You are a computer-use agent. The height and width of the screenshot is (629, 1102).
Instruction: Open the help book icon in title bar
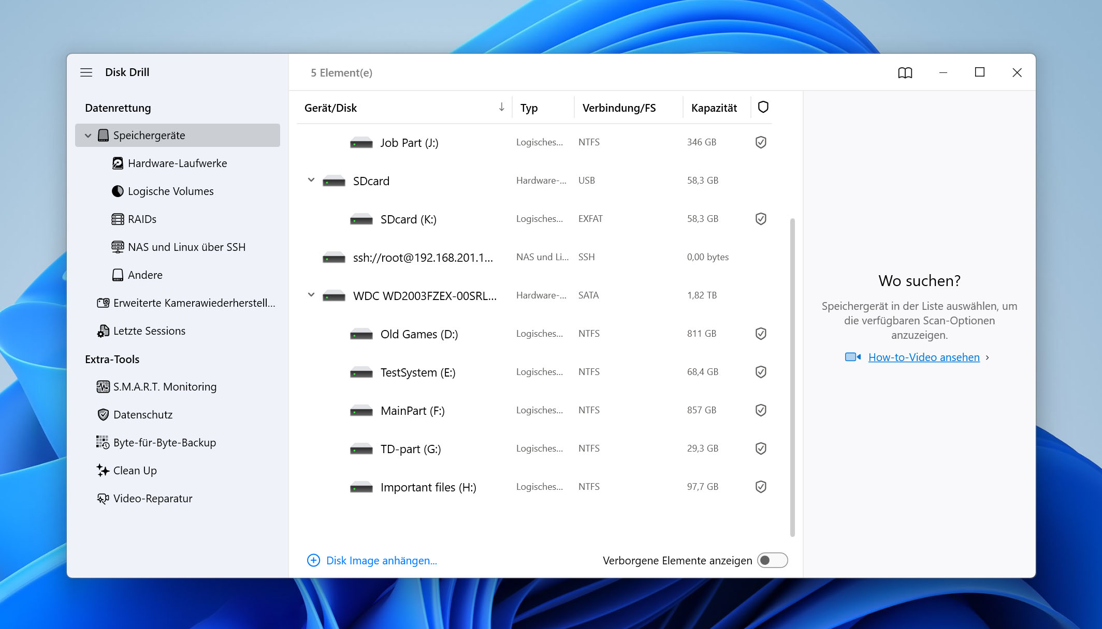(905, 73)
